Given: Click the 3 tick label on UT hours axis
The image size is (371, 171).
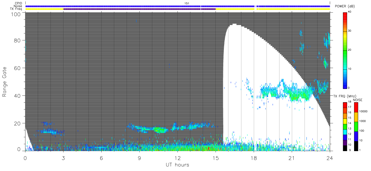Looking at the screenshot, I should (x=63, y=158).
